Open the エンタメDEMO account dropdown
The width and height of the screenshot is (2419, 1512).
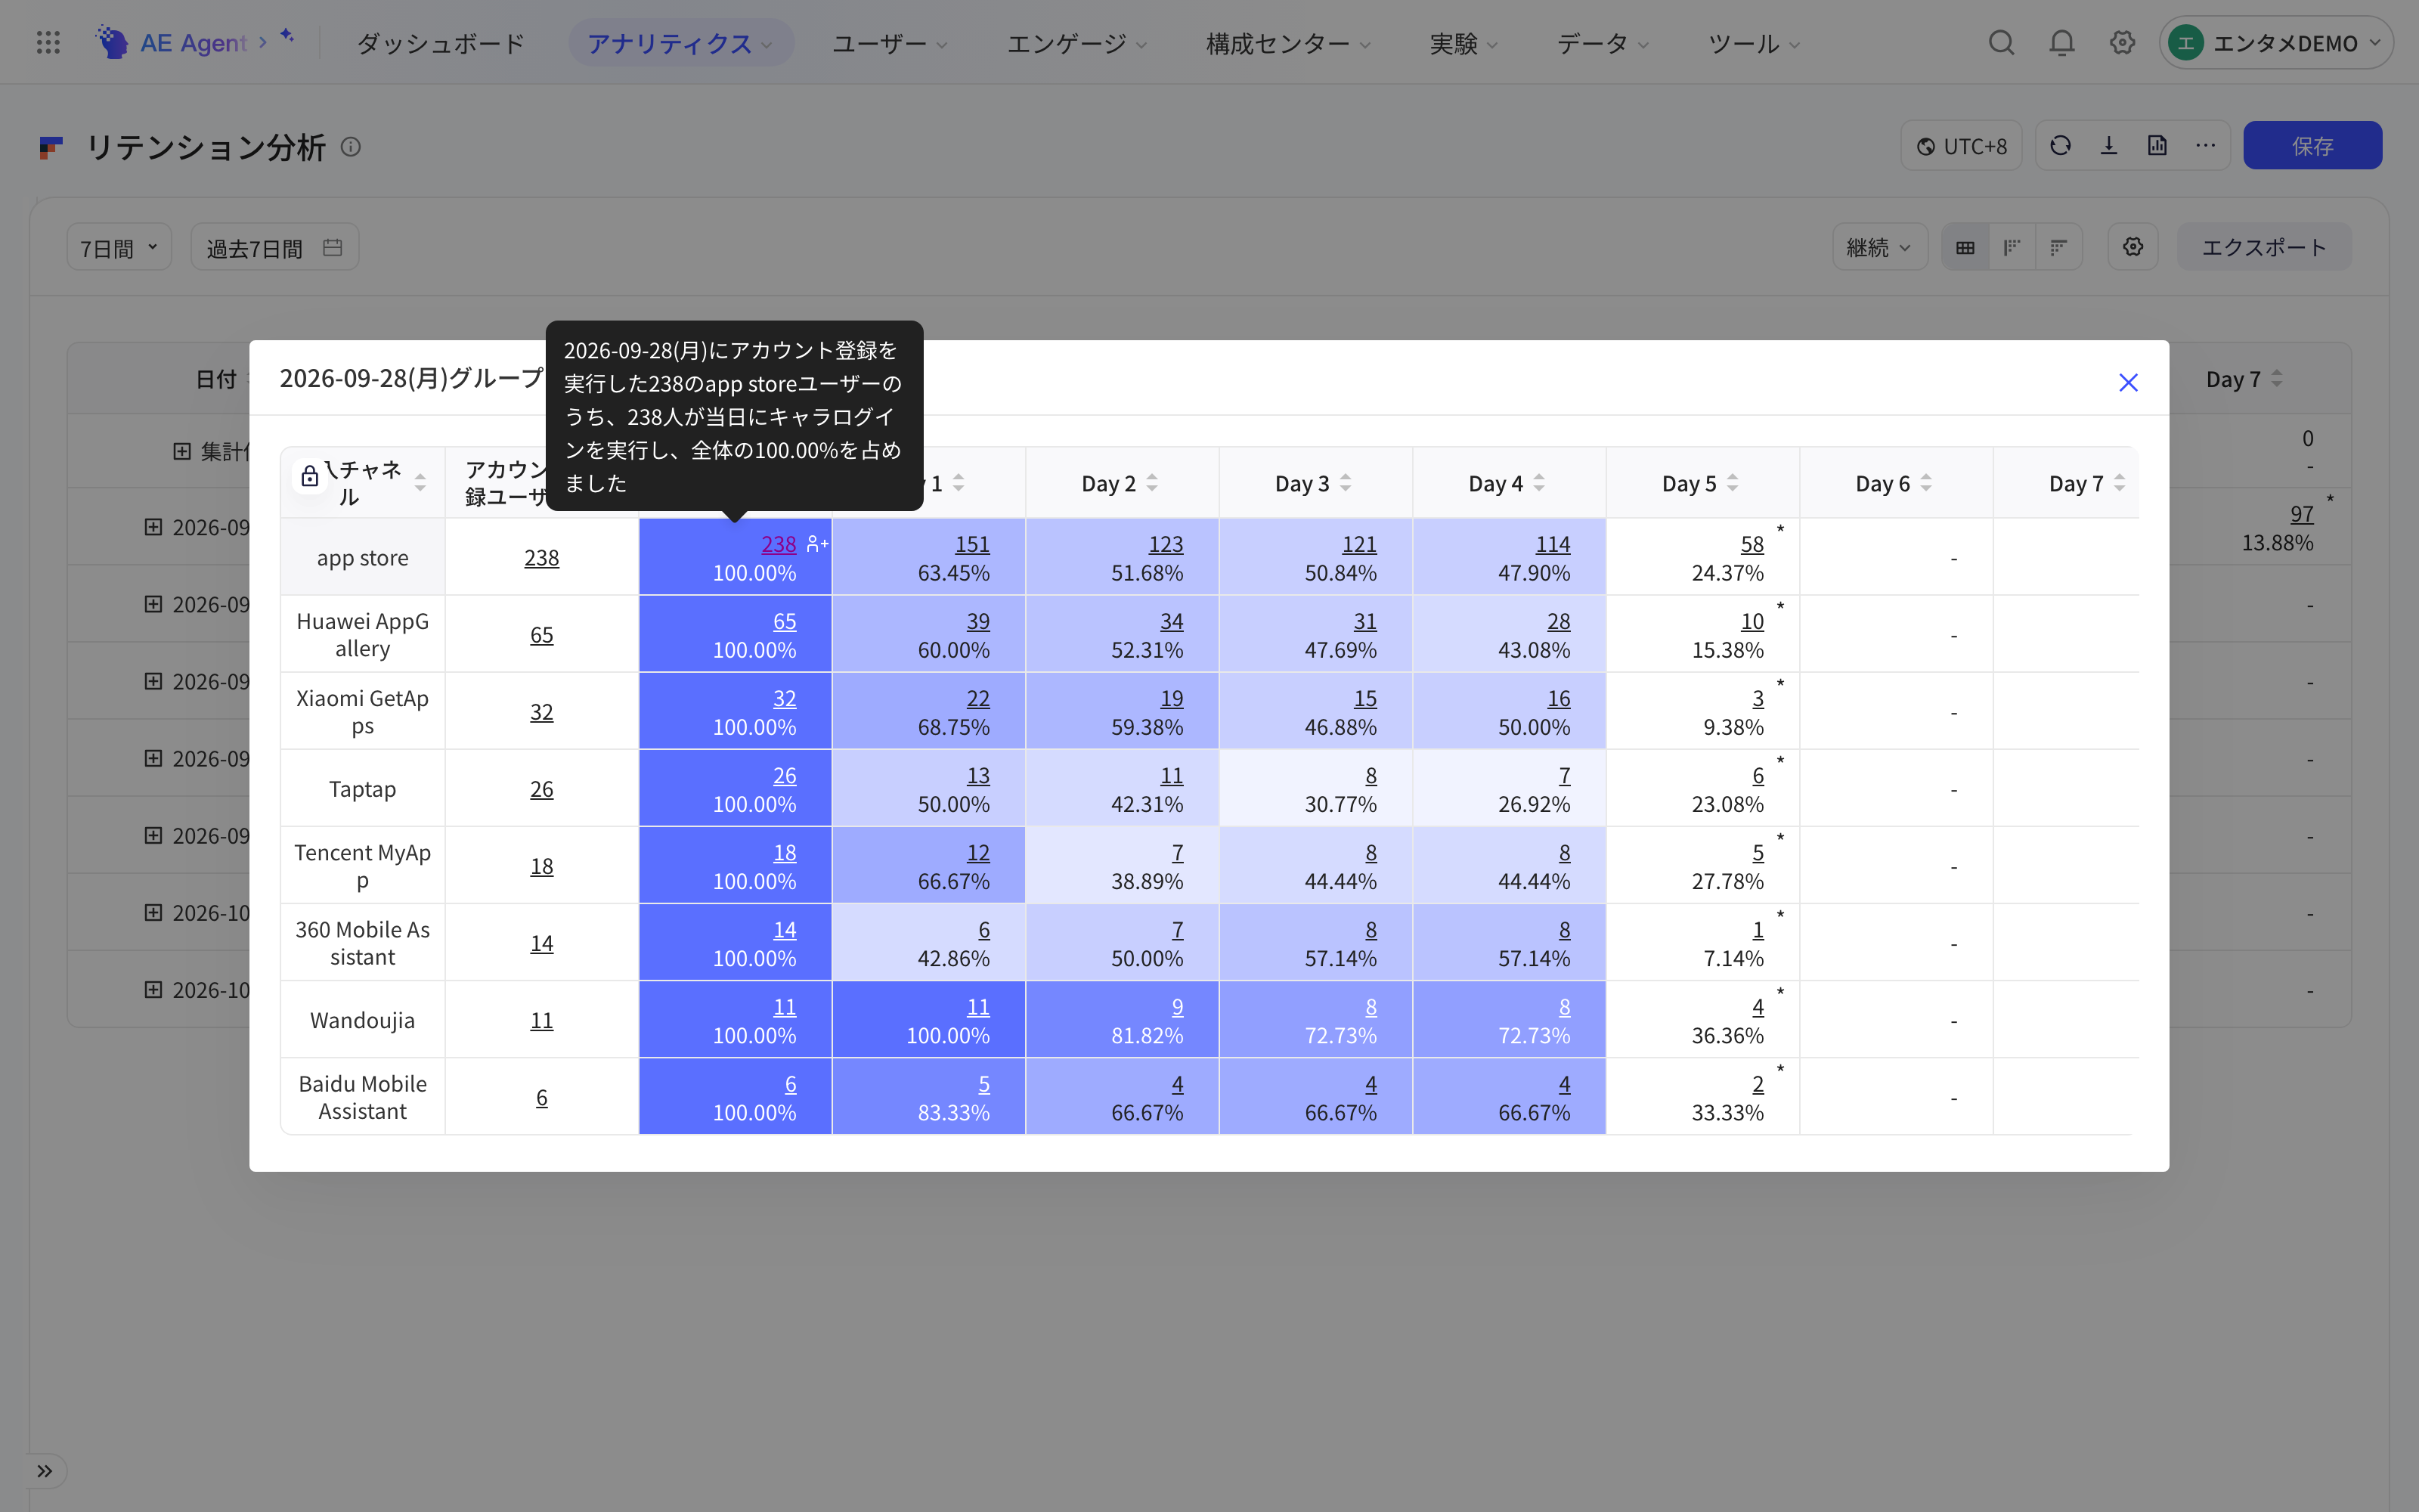(2276, 43)
